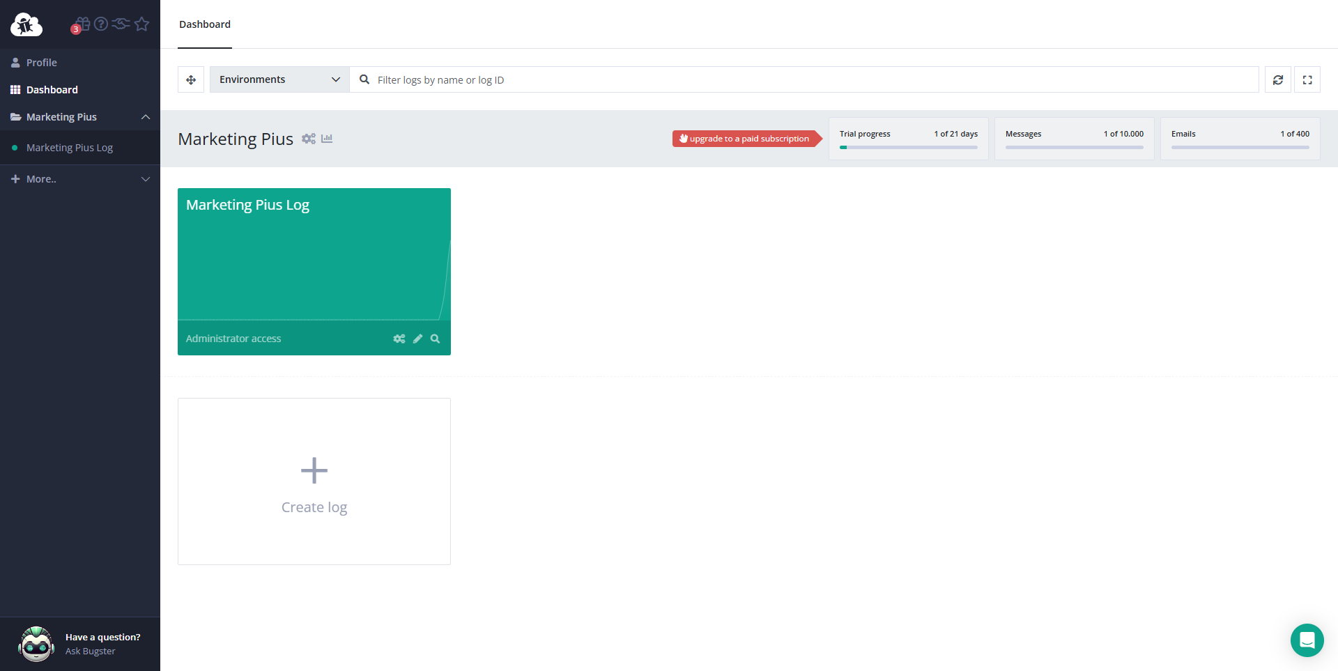Image resolution: width=1338 pixels, height=671 pixels.
Task: Click the star icon in sidebar header
Action: 142,24
